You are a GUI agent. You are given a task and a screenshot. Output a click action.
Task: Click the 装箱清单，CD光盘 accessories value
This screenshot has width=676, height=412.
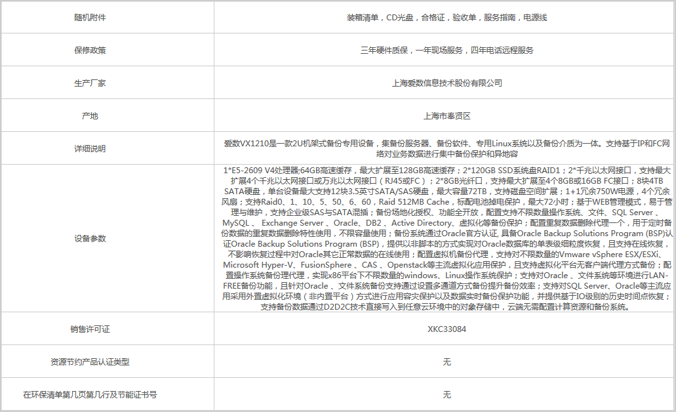(x=447, y=18)
